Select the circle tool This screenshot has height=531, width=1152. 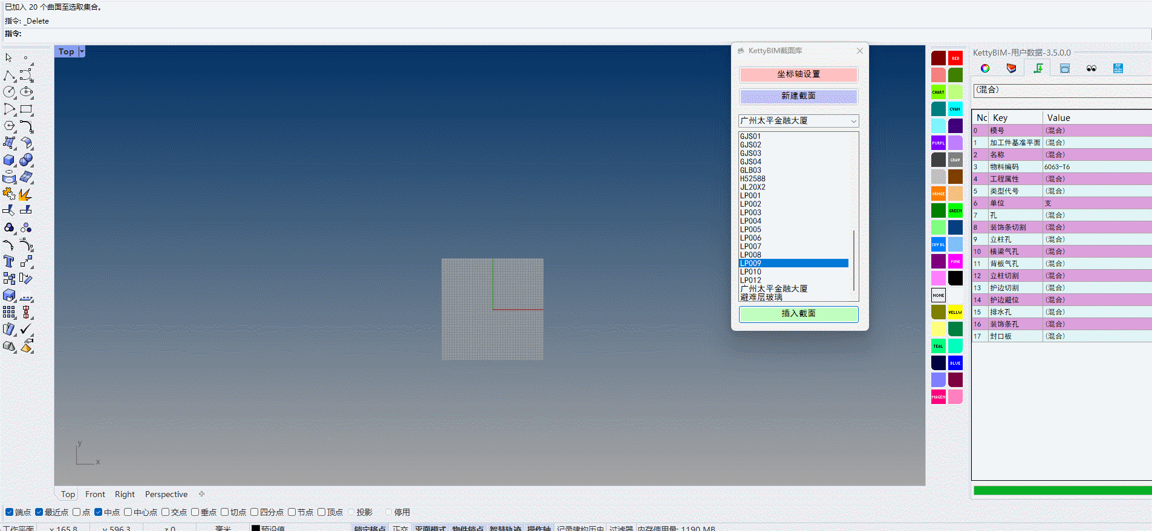point(9,92)
